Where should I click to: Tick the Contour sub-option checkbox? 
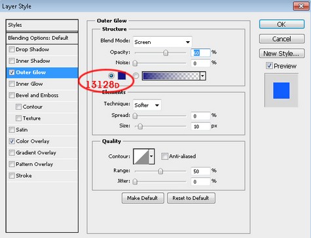[19, 107]
